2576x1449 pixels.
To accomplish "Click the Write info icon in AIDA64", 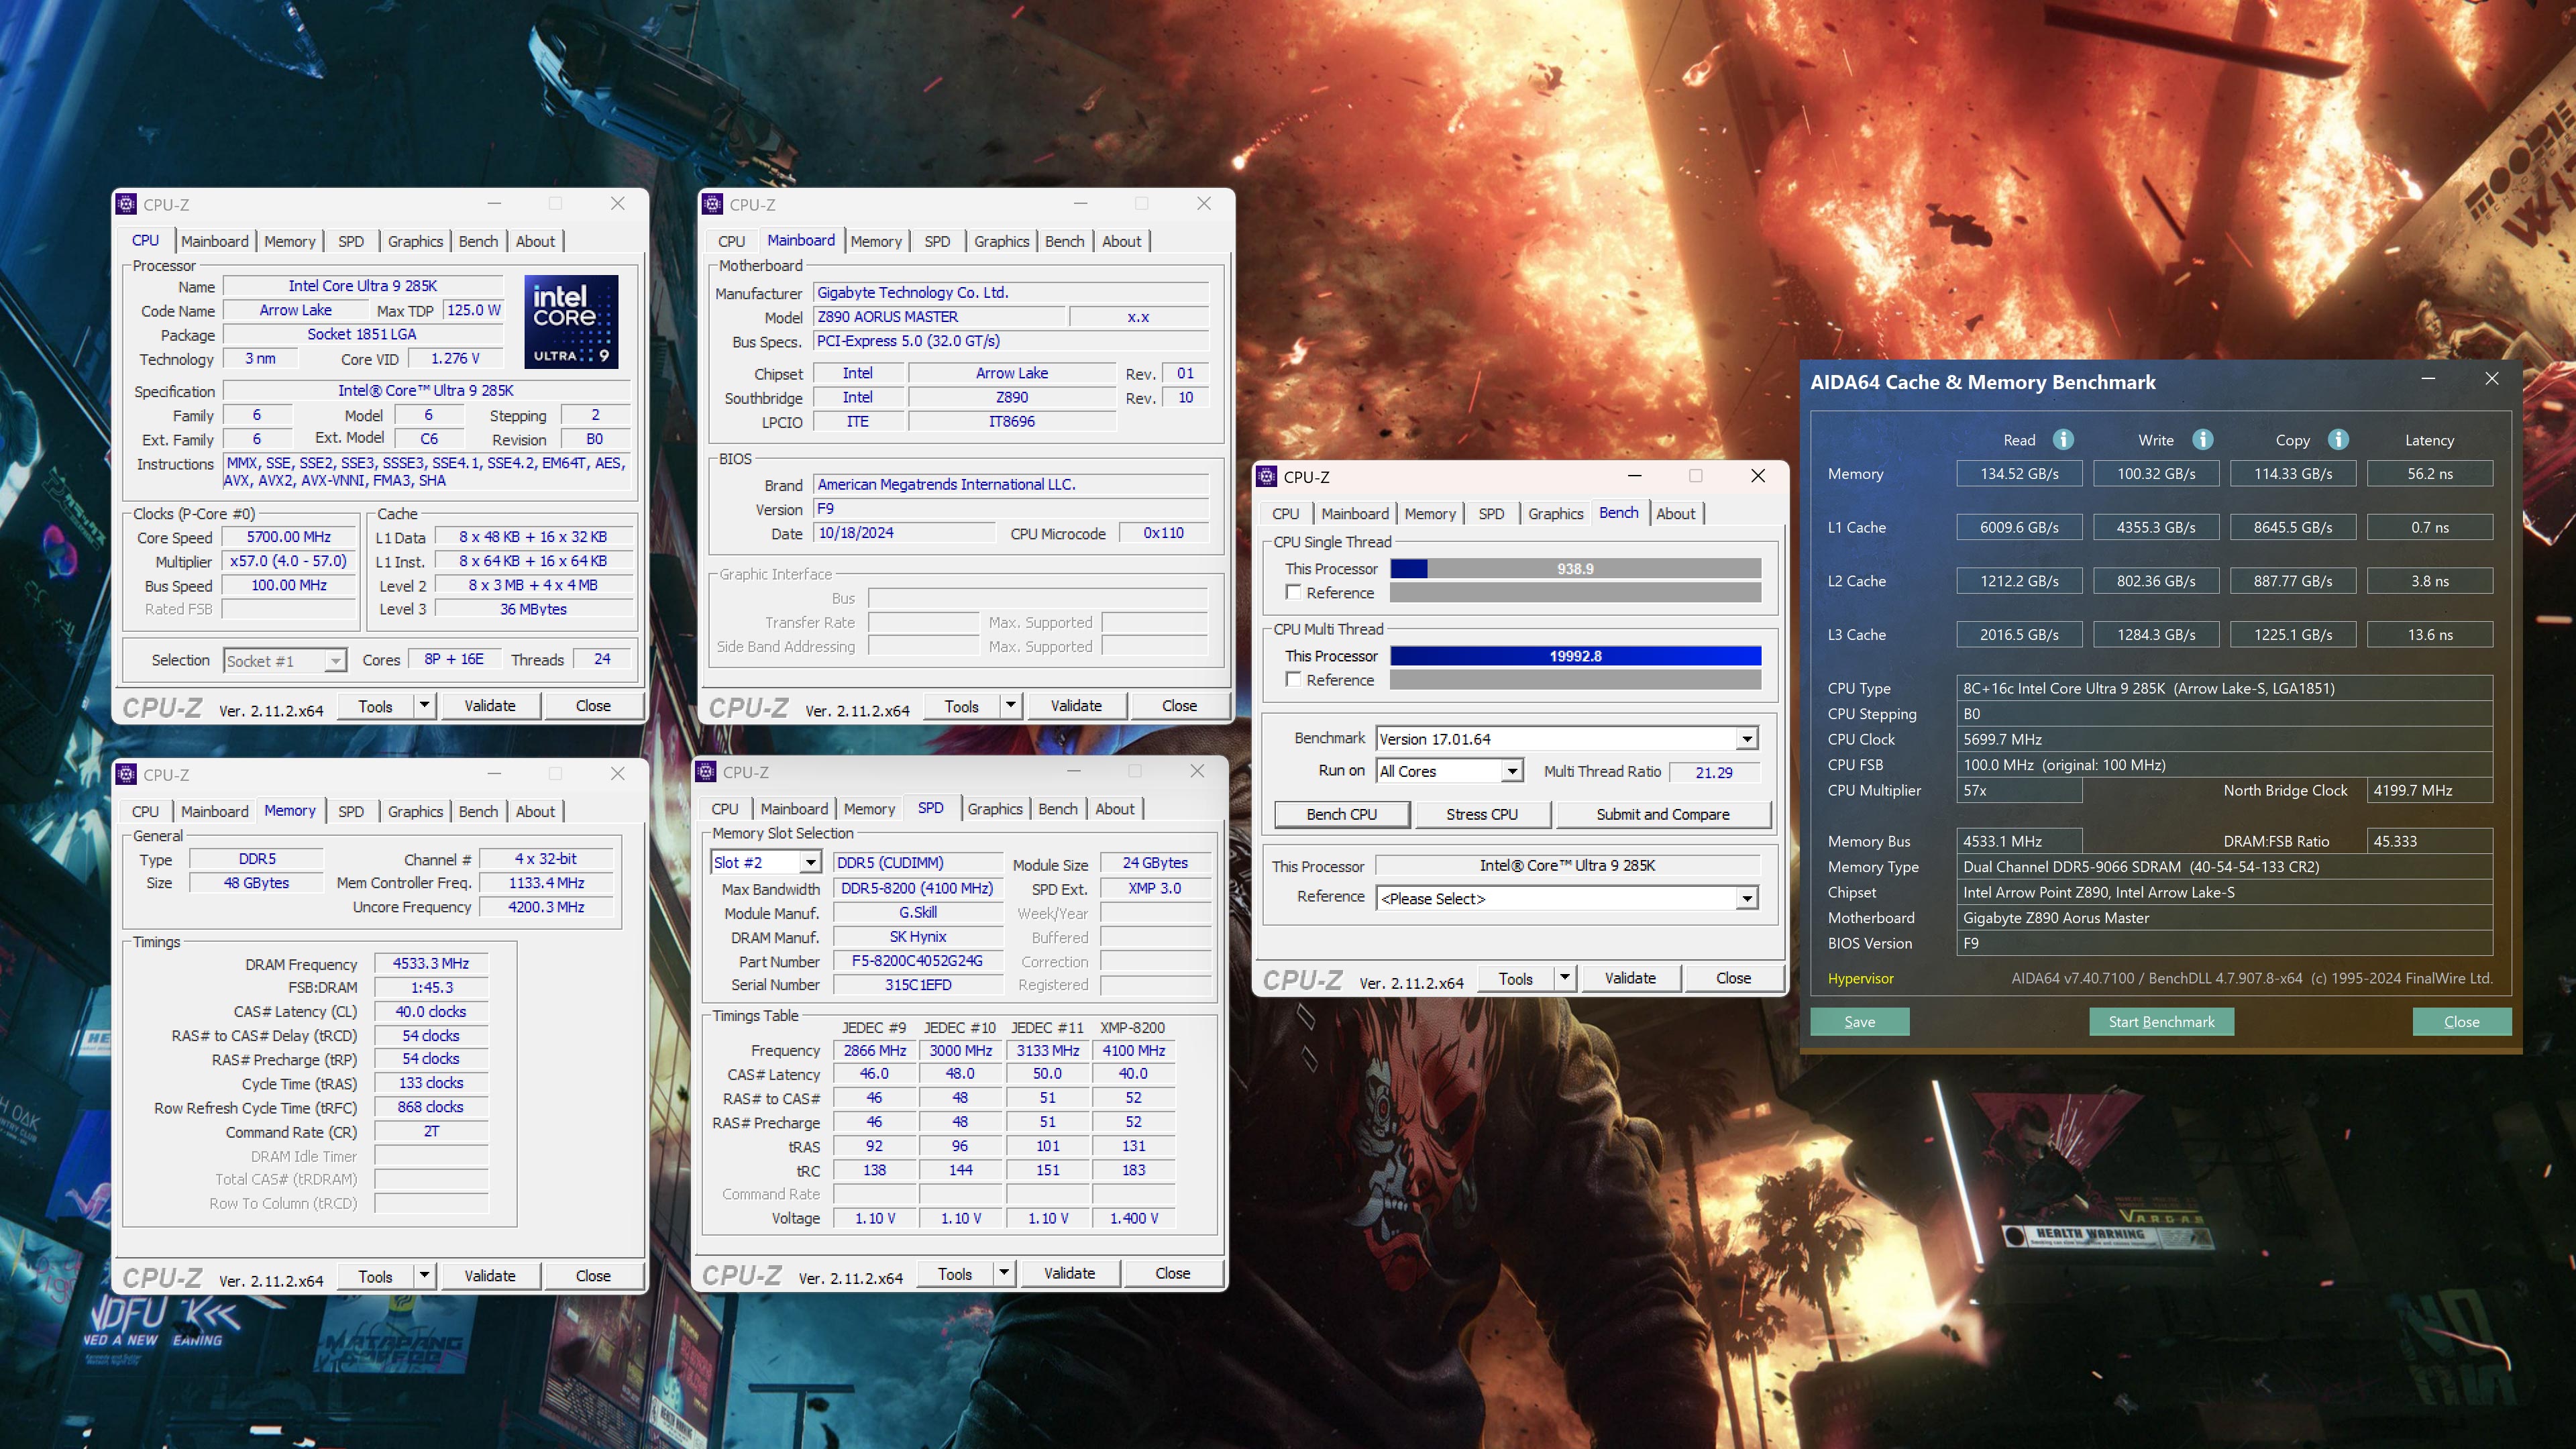I will [2202, 440].
